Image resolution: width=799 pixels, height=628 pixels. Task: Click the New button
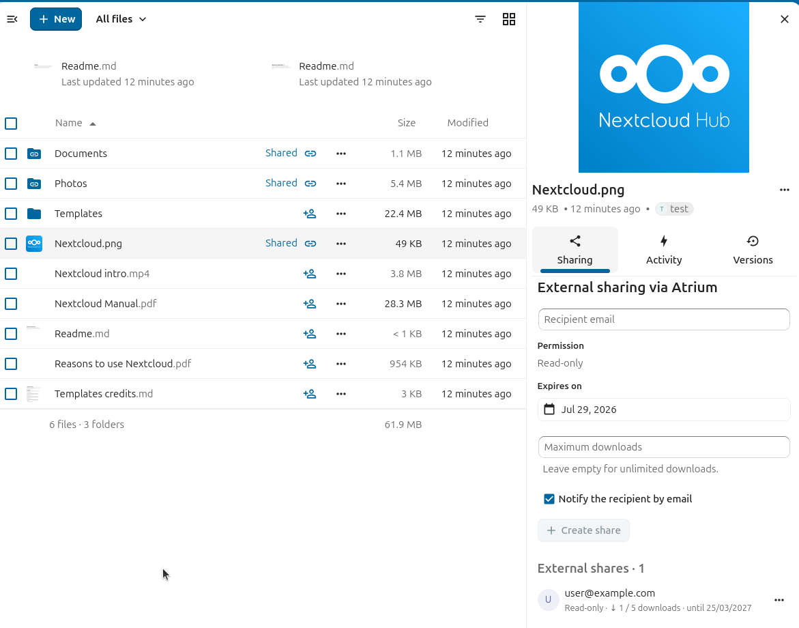[56, 19]
